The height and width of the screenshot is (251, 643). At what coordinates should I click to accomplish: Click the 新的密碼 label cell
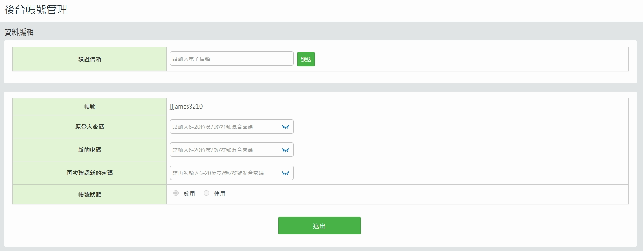coord(90,150)
